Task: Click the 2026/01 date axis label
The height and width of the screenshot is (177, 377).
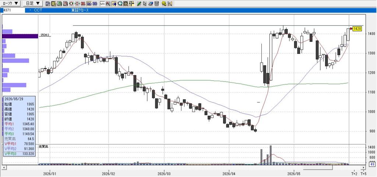Action: point(50,173)
